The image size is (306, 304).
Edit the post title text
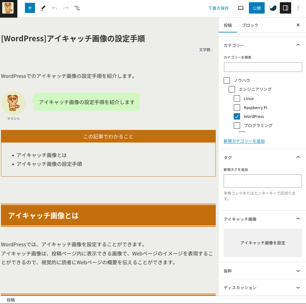[x=73, y=38]
